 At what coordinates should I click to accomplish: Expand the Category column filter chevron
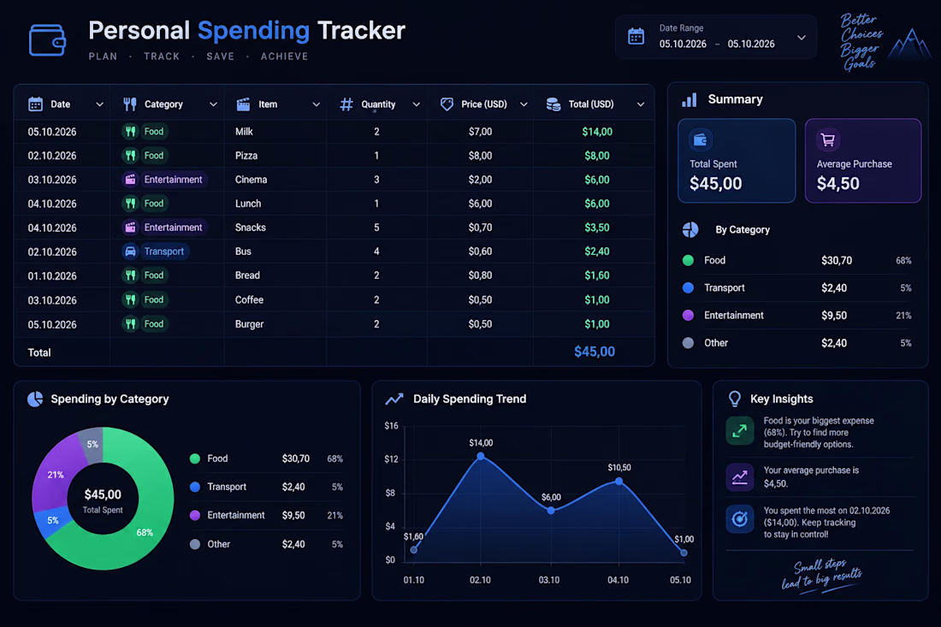point(213,104)
